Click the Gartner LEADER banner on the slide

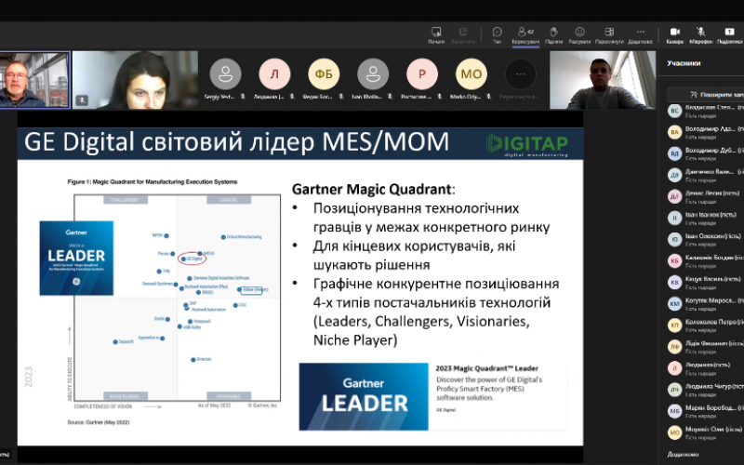[364, 397]
